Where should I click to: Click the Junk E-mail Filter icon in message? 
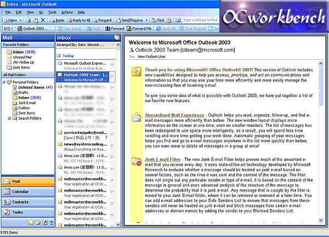click(137, 161)
